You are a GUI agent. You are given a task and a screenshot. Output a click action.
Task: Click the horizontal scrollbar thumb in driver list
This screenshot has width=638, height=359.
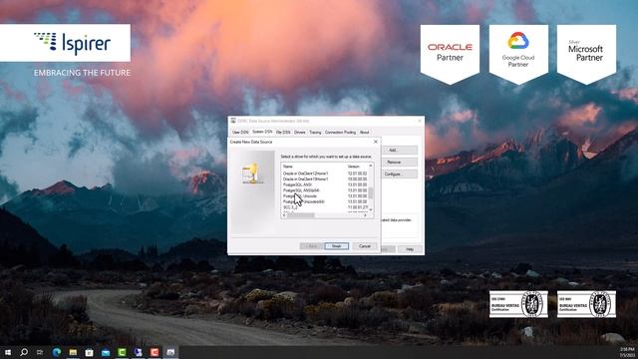[301, 215]
